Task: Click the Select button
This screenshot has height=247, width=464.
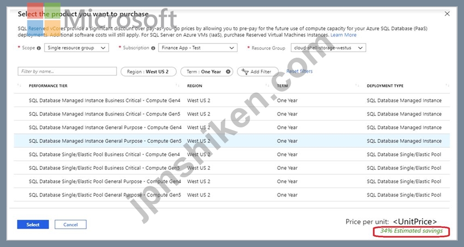Action: (x=33, y=224)
